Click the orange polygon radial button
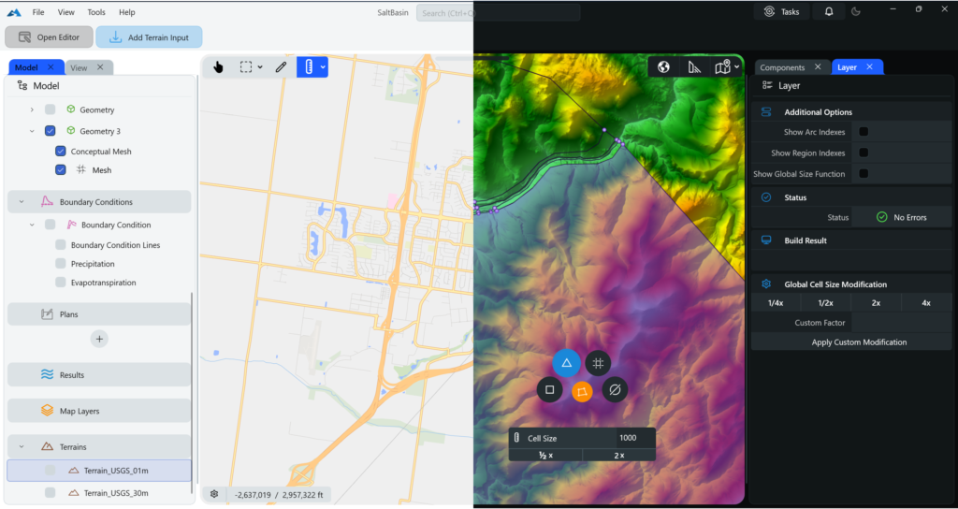Image resolution: width=958 pixels, height=509 pixels. (582, 391)
